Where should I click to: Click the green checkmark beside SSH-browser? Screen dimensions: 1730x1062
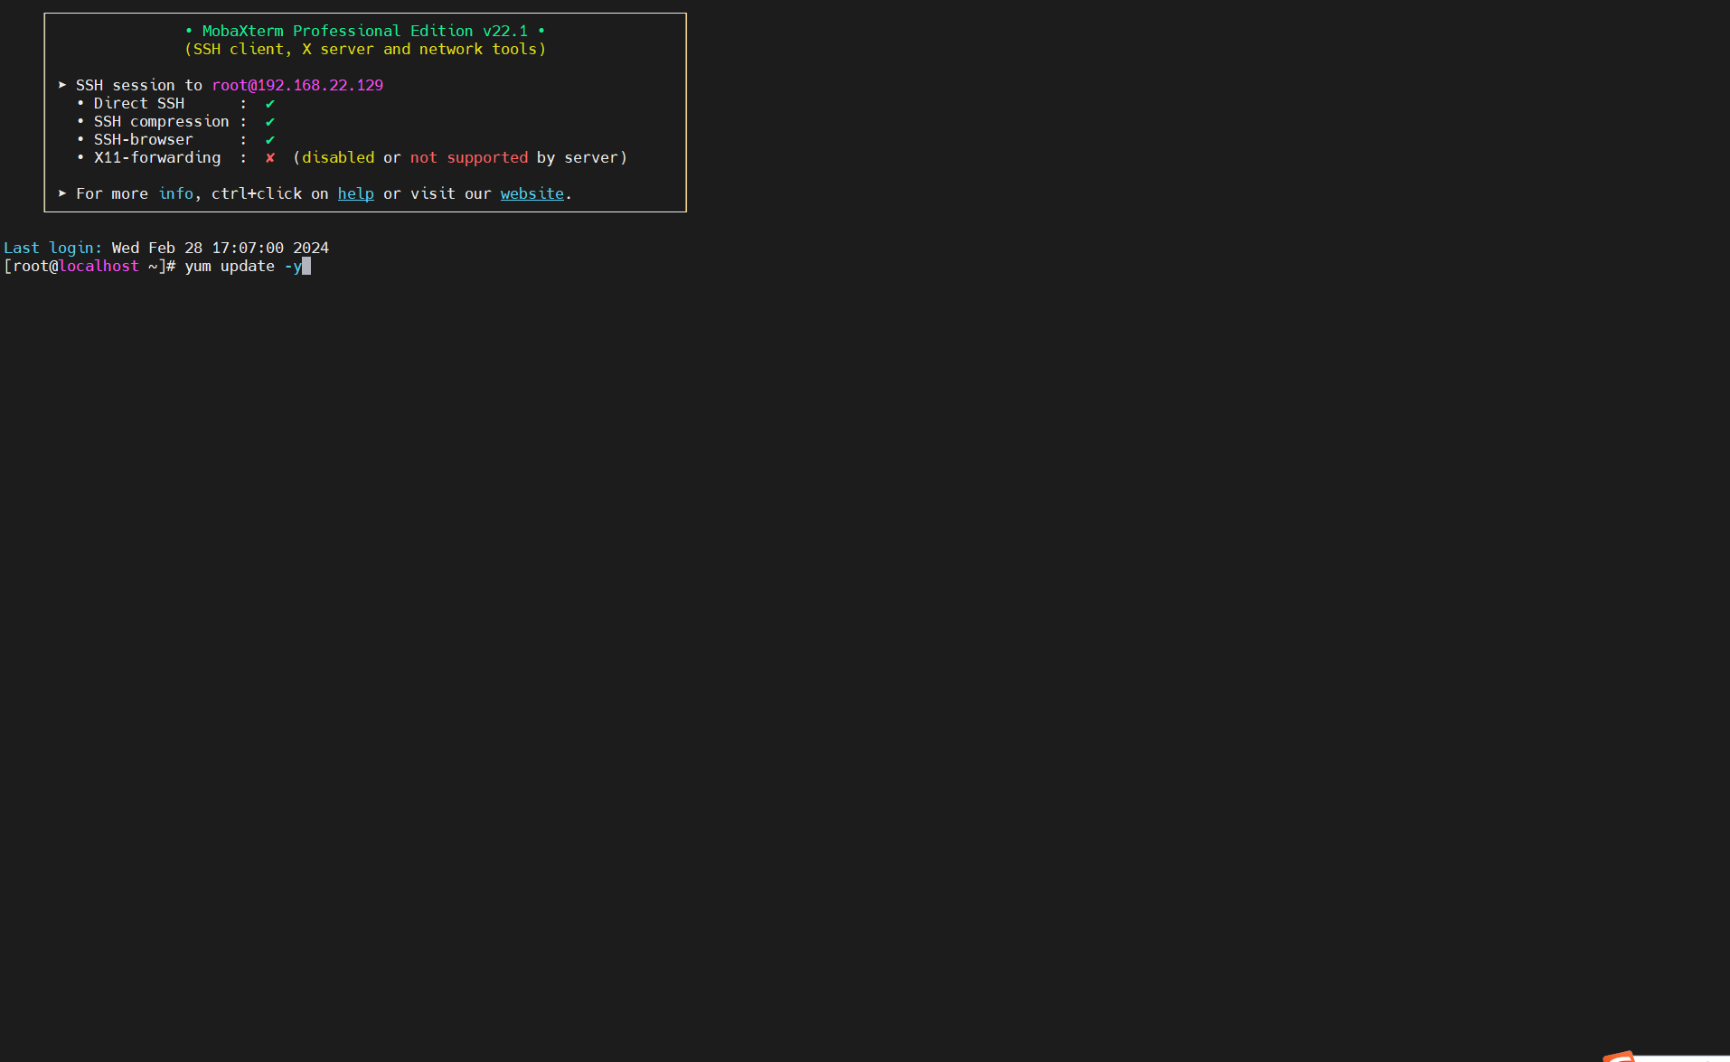coord(270,139)
